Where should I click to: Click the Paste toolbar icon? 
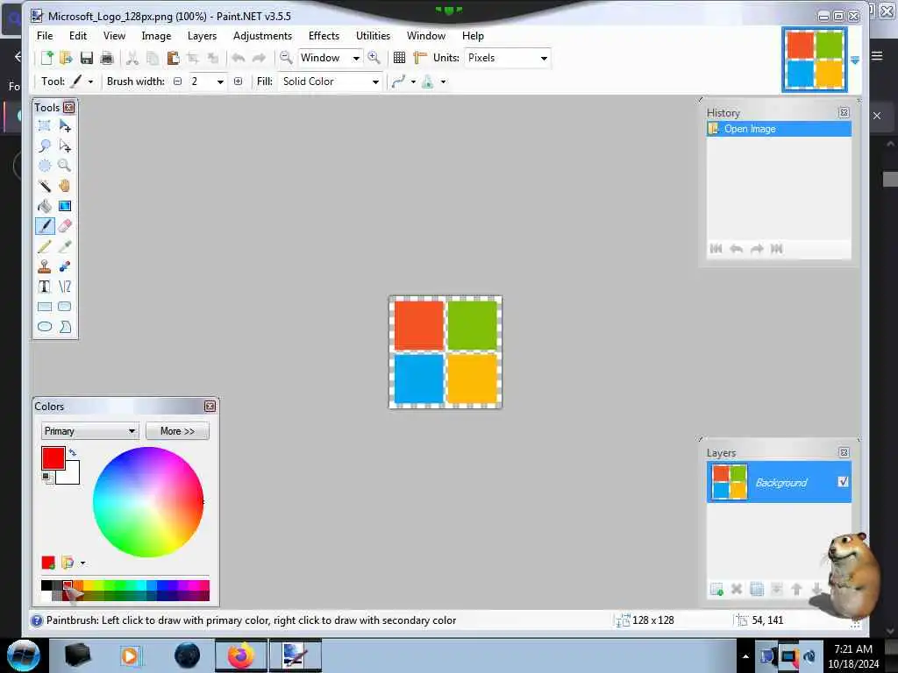173,57
